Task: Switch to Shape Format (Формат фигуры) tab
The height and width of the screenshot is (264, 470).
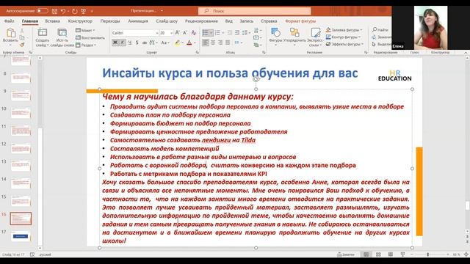Action: coord(300,21)
